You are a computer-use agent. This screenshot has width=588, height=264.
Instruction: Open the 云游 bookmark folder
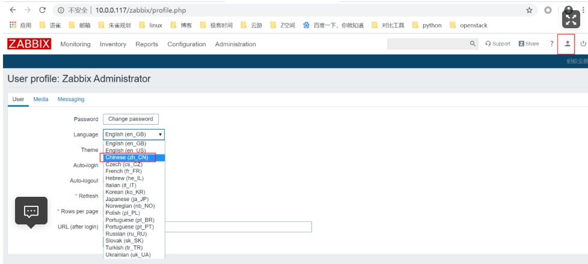(x=252, y=25)
